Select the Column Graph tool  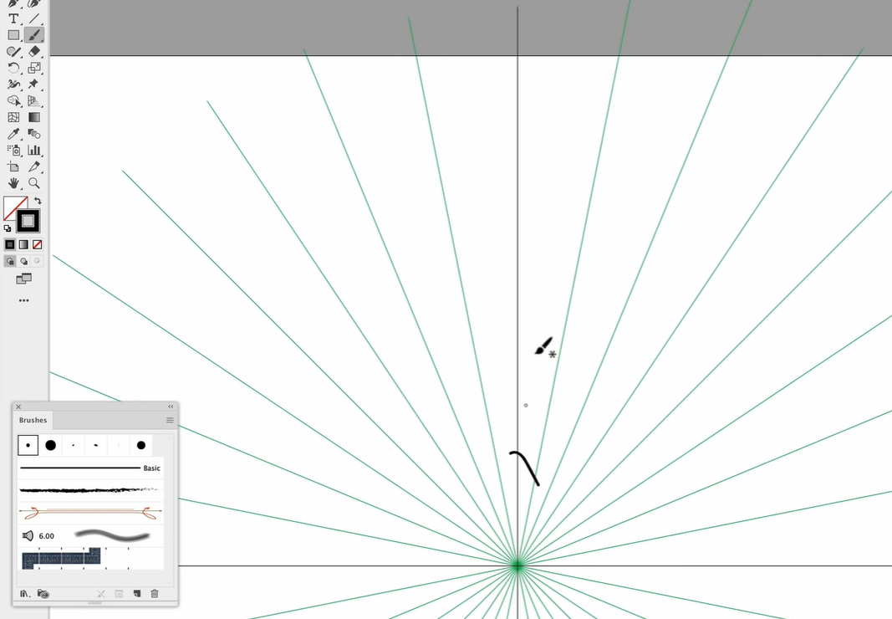coord(34,151)
